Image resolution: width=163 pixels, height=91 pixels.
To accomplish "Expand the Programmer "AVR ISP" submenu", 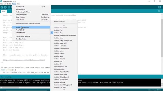I will pyautogui.click(x=31, y=36).
